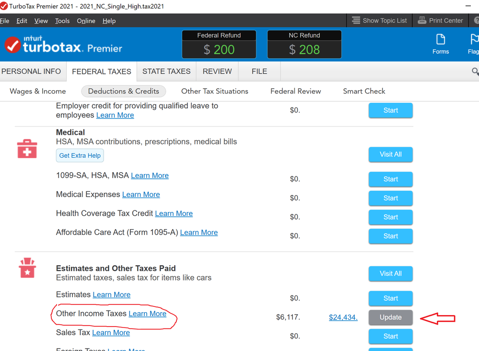The image size is (479, 351).
Task: Open Learn More for Sales Tax
Action: pos(111,332)
